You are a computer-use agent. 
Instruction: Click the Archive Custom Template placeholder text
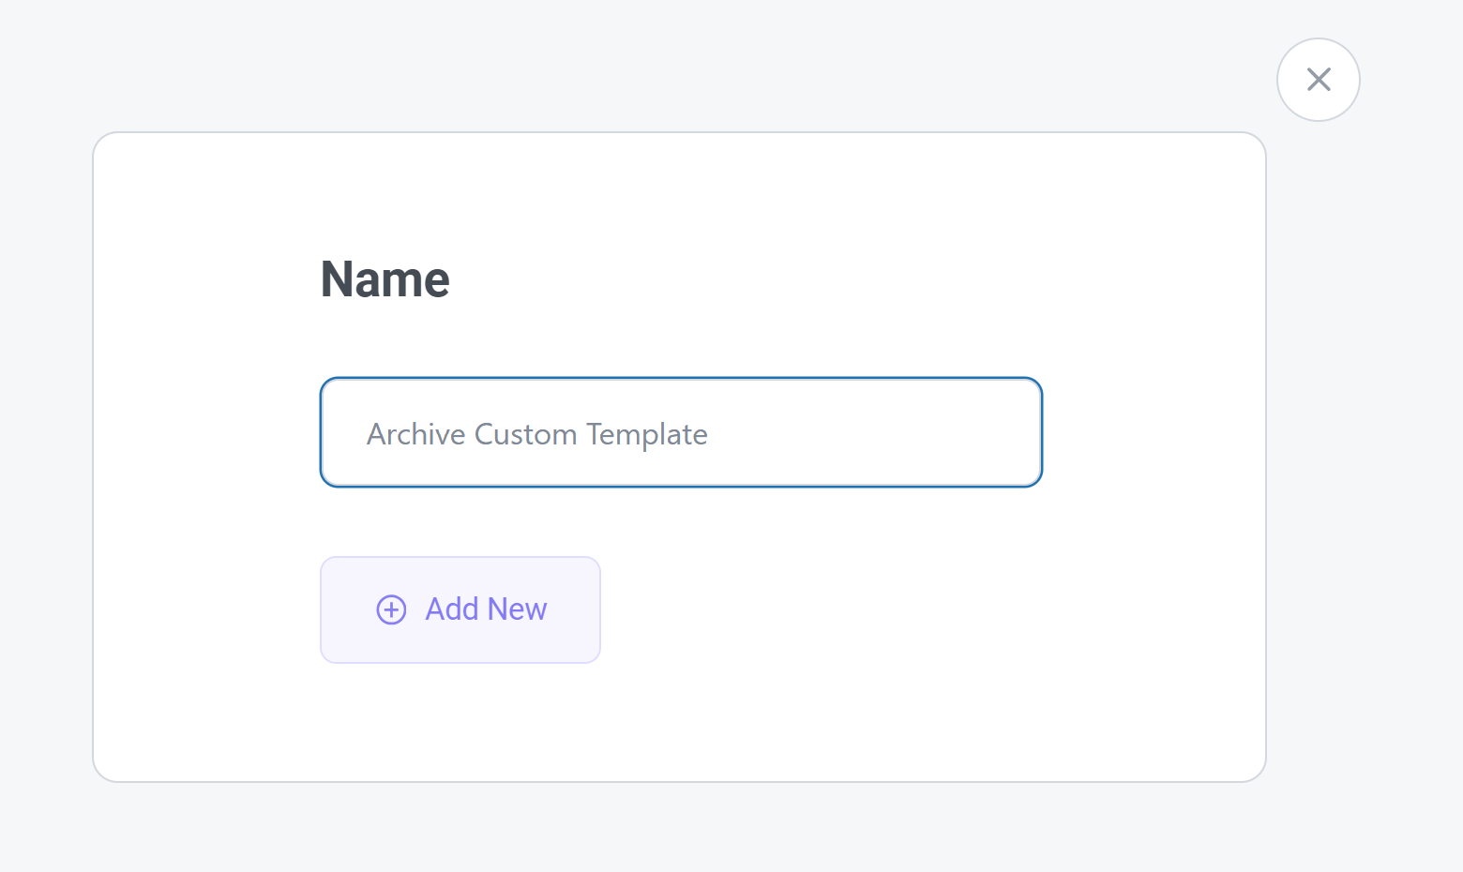536,434
